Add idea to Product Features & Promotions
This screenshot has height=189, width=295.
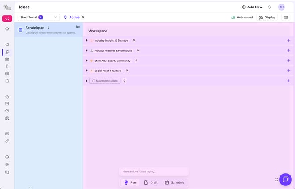coord(288,50)
